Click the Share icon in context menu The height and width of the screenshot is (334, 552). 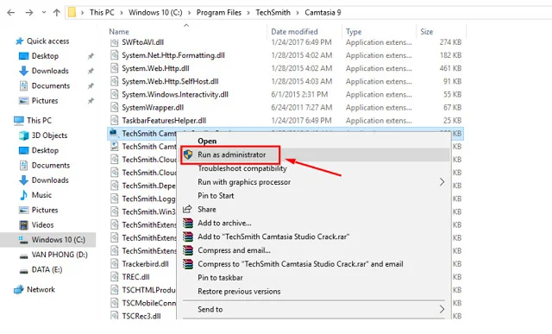[x=187, y=209]
